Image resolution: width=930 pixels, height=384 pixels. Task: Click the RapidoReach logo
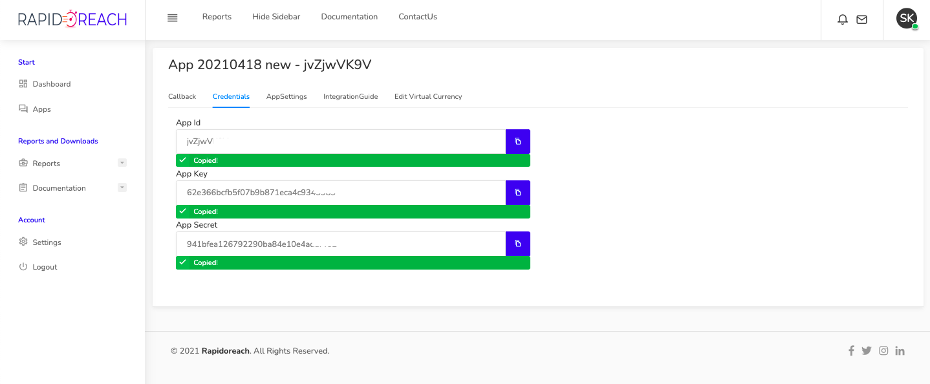coord(72,19)
